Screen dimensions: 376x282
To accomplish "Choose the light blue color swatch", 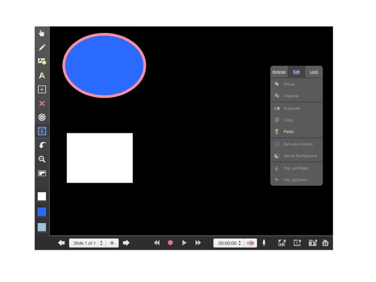I will pyautogui.click(x=42, y=227).
